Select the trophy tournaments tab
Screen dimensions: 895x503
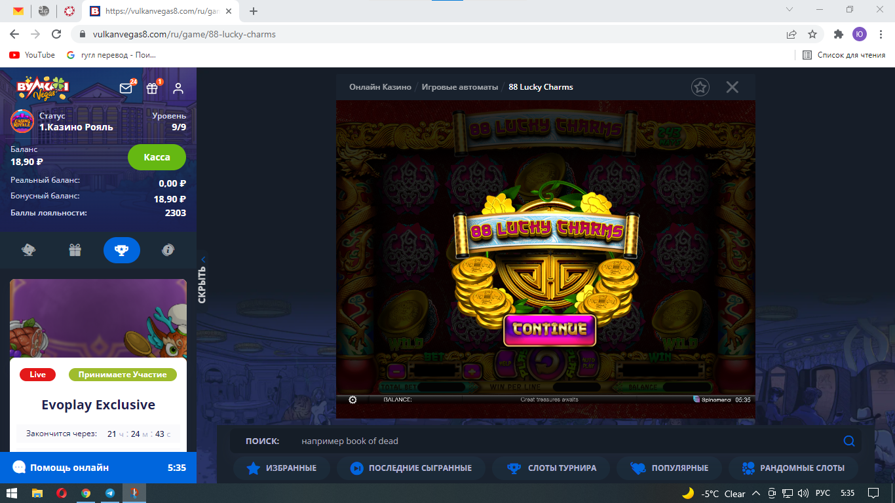pos(122,250)
